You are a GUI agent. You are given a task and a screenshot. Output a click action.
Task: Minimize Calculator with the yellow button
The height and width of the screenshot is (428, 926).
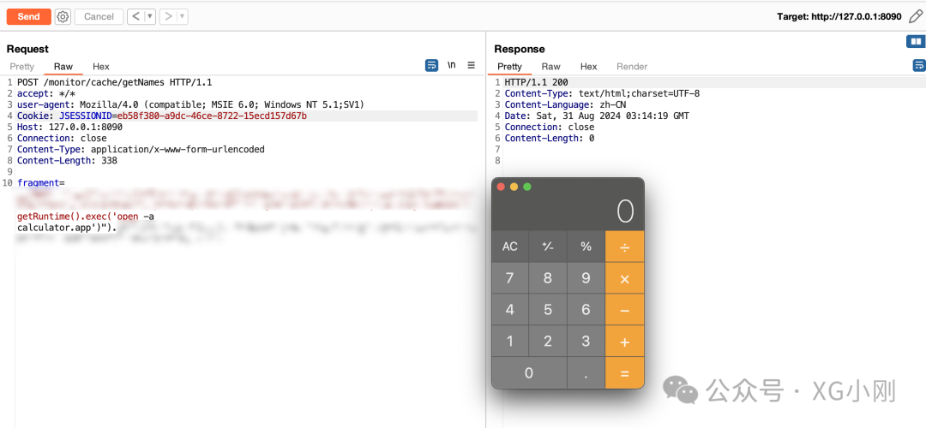pyautogui.click(x=514, y=187)
